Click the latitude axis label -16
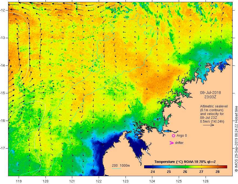 [3, 121]
